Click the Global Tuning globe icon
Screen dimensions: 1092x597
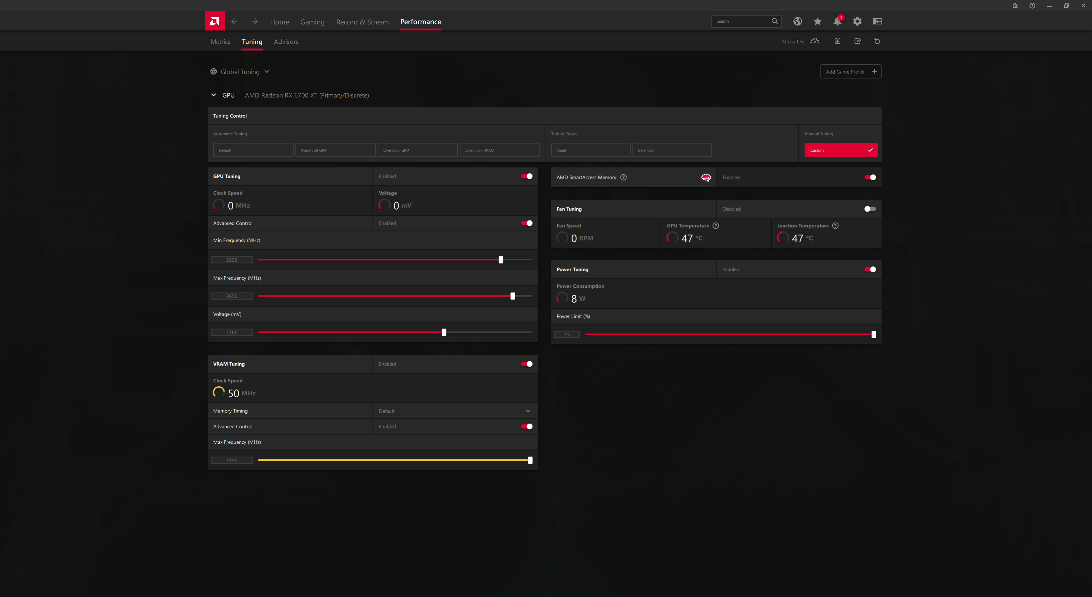(214, 72)
